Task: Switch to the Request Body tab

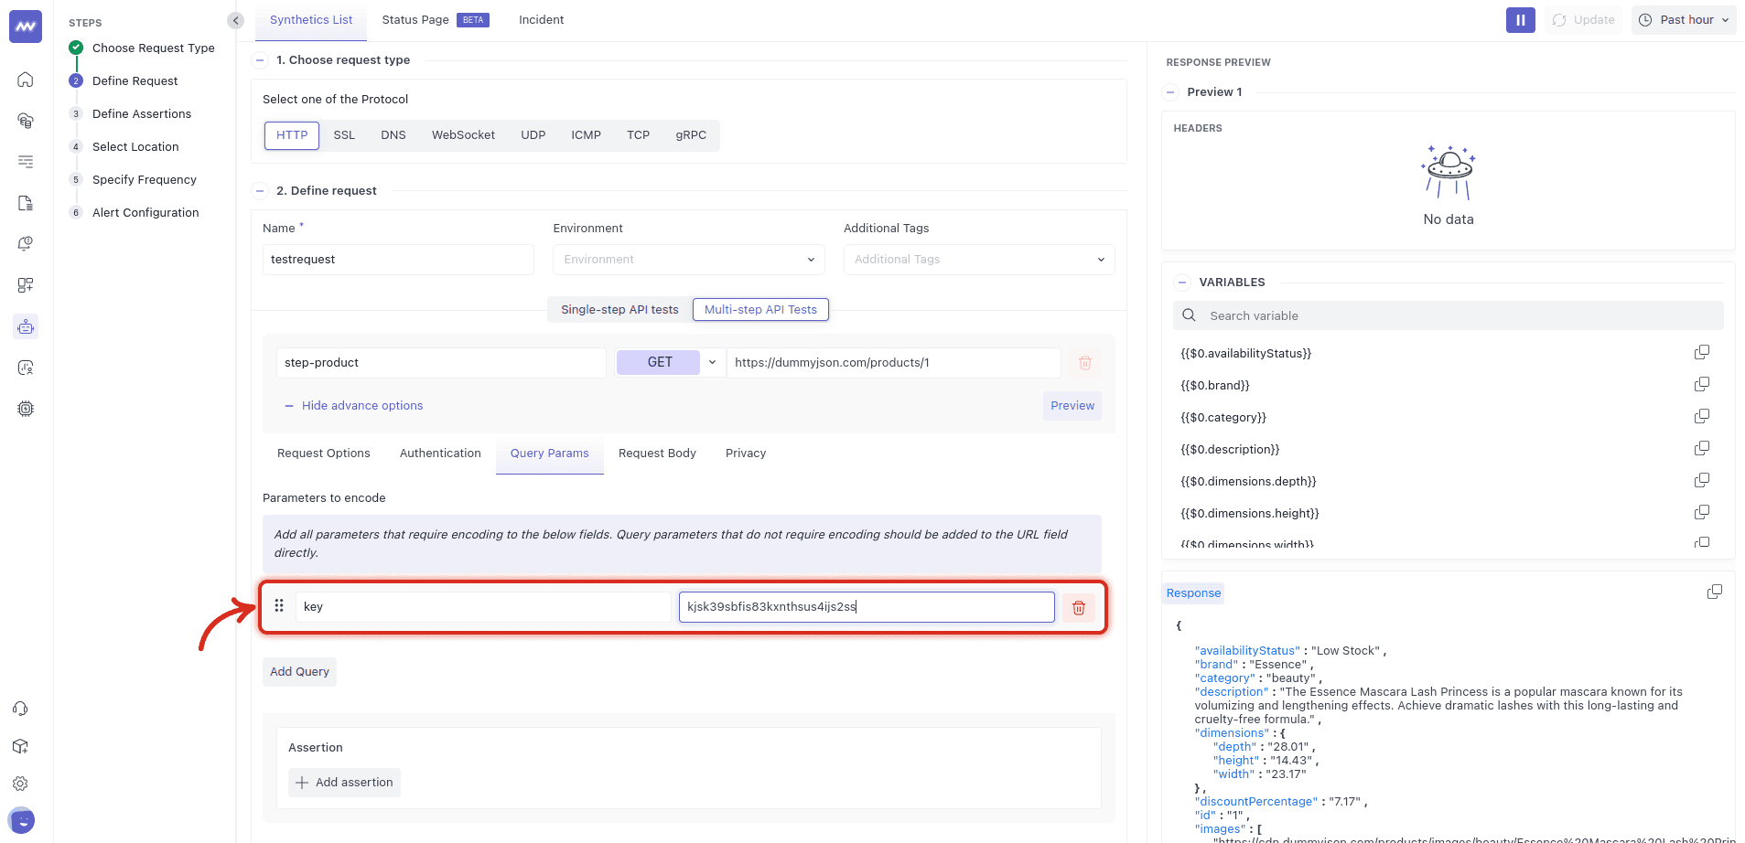Action: coord(657,454)
